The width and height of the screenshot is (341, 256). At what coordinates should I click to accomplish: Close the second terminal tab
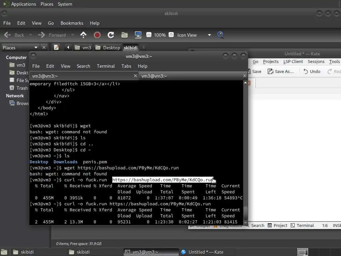pos(244,76)
